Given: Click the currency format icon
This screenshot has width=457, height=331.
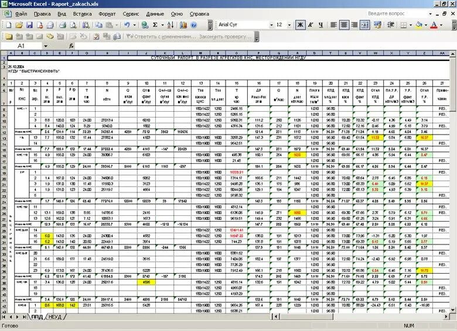Looking at the screenshot, I should click(377, 25).
